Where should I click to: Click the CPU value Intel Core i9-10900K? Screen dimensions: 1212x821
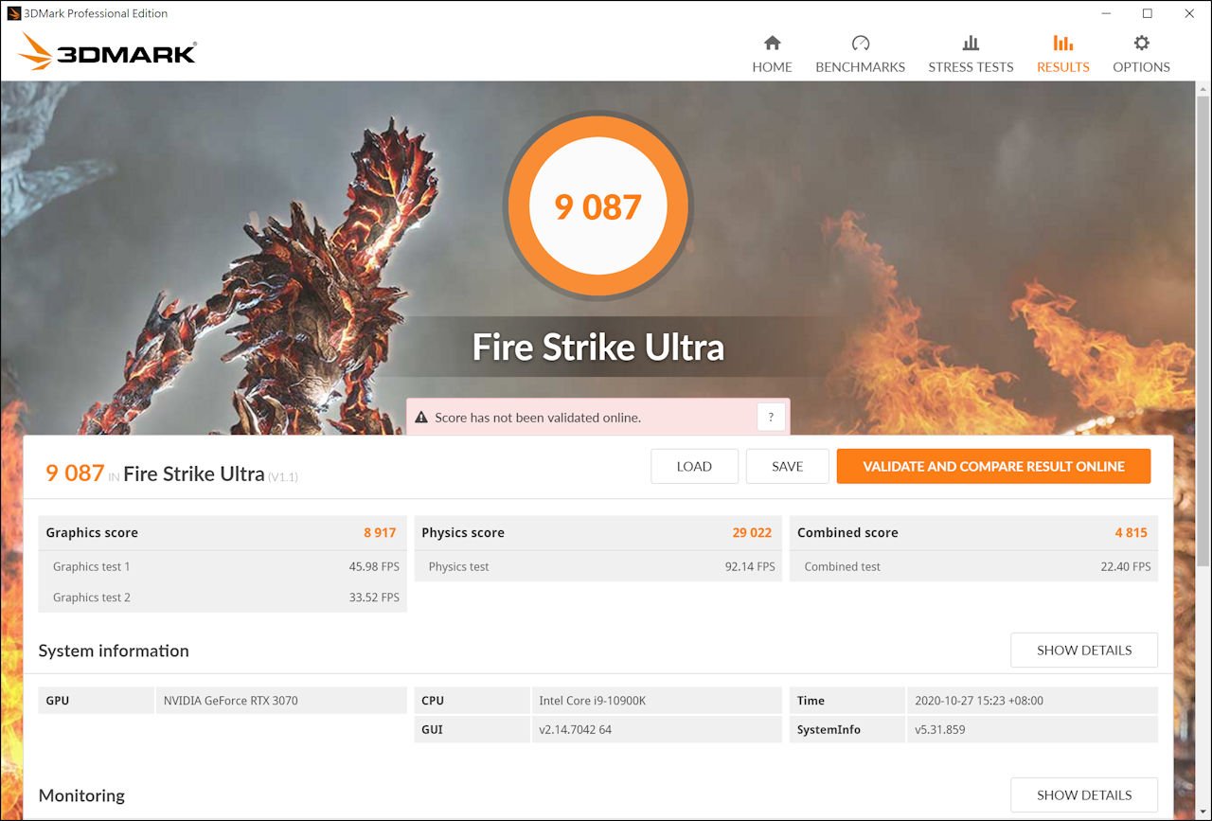[x=593, y=701]
